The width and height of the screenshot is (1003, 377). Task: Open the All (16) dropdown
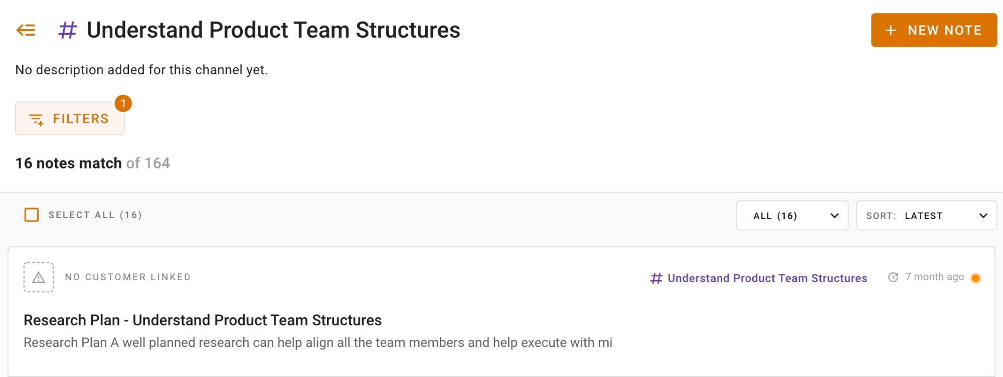click(792, 216)
